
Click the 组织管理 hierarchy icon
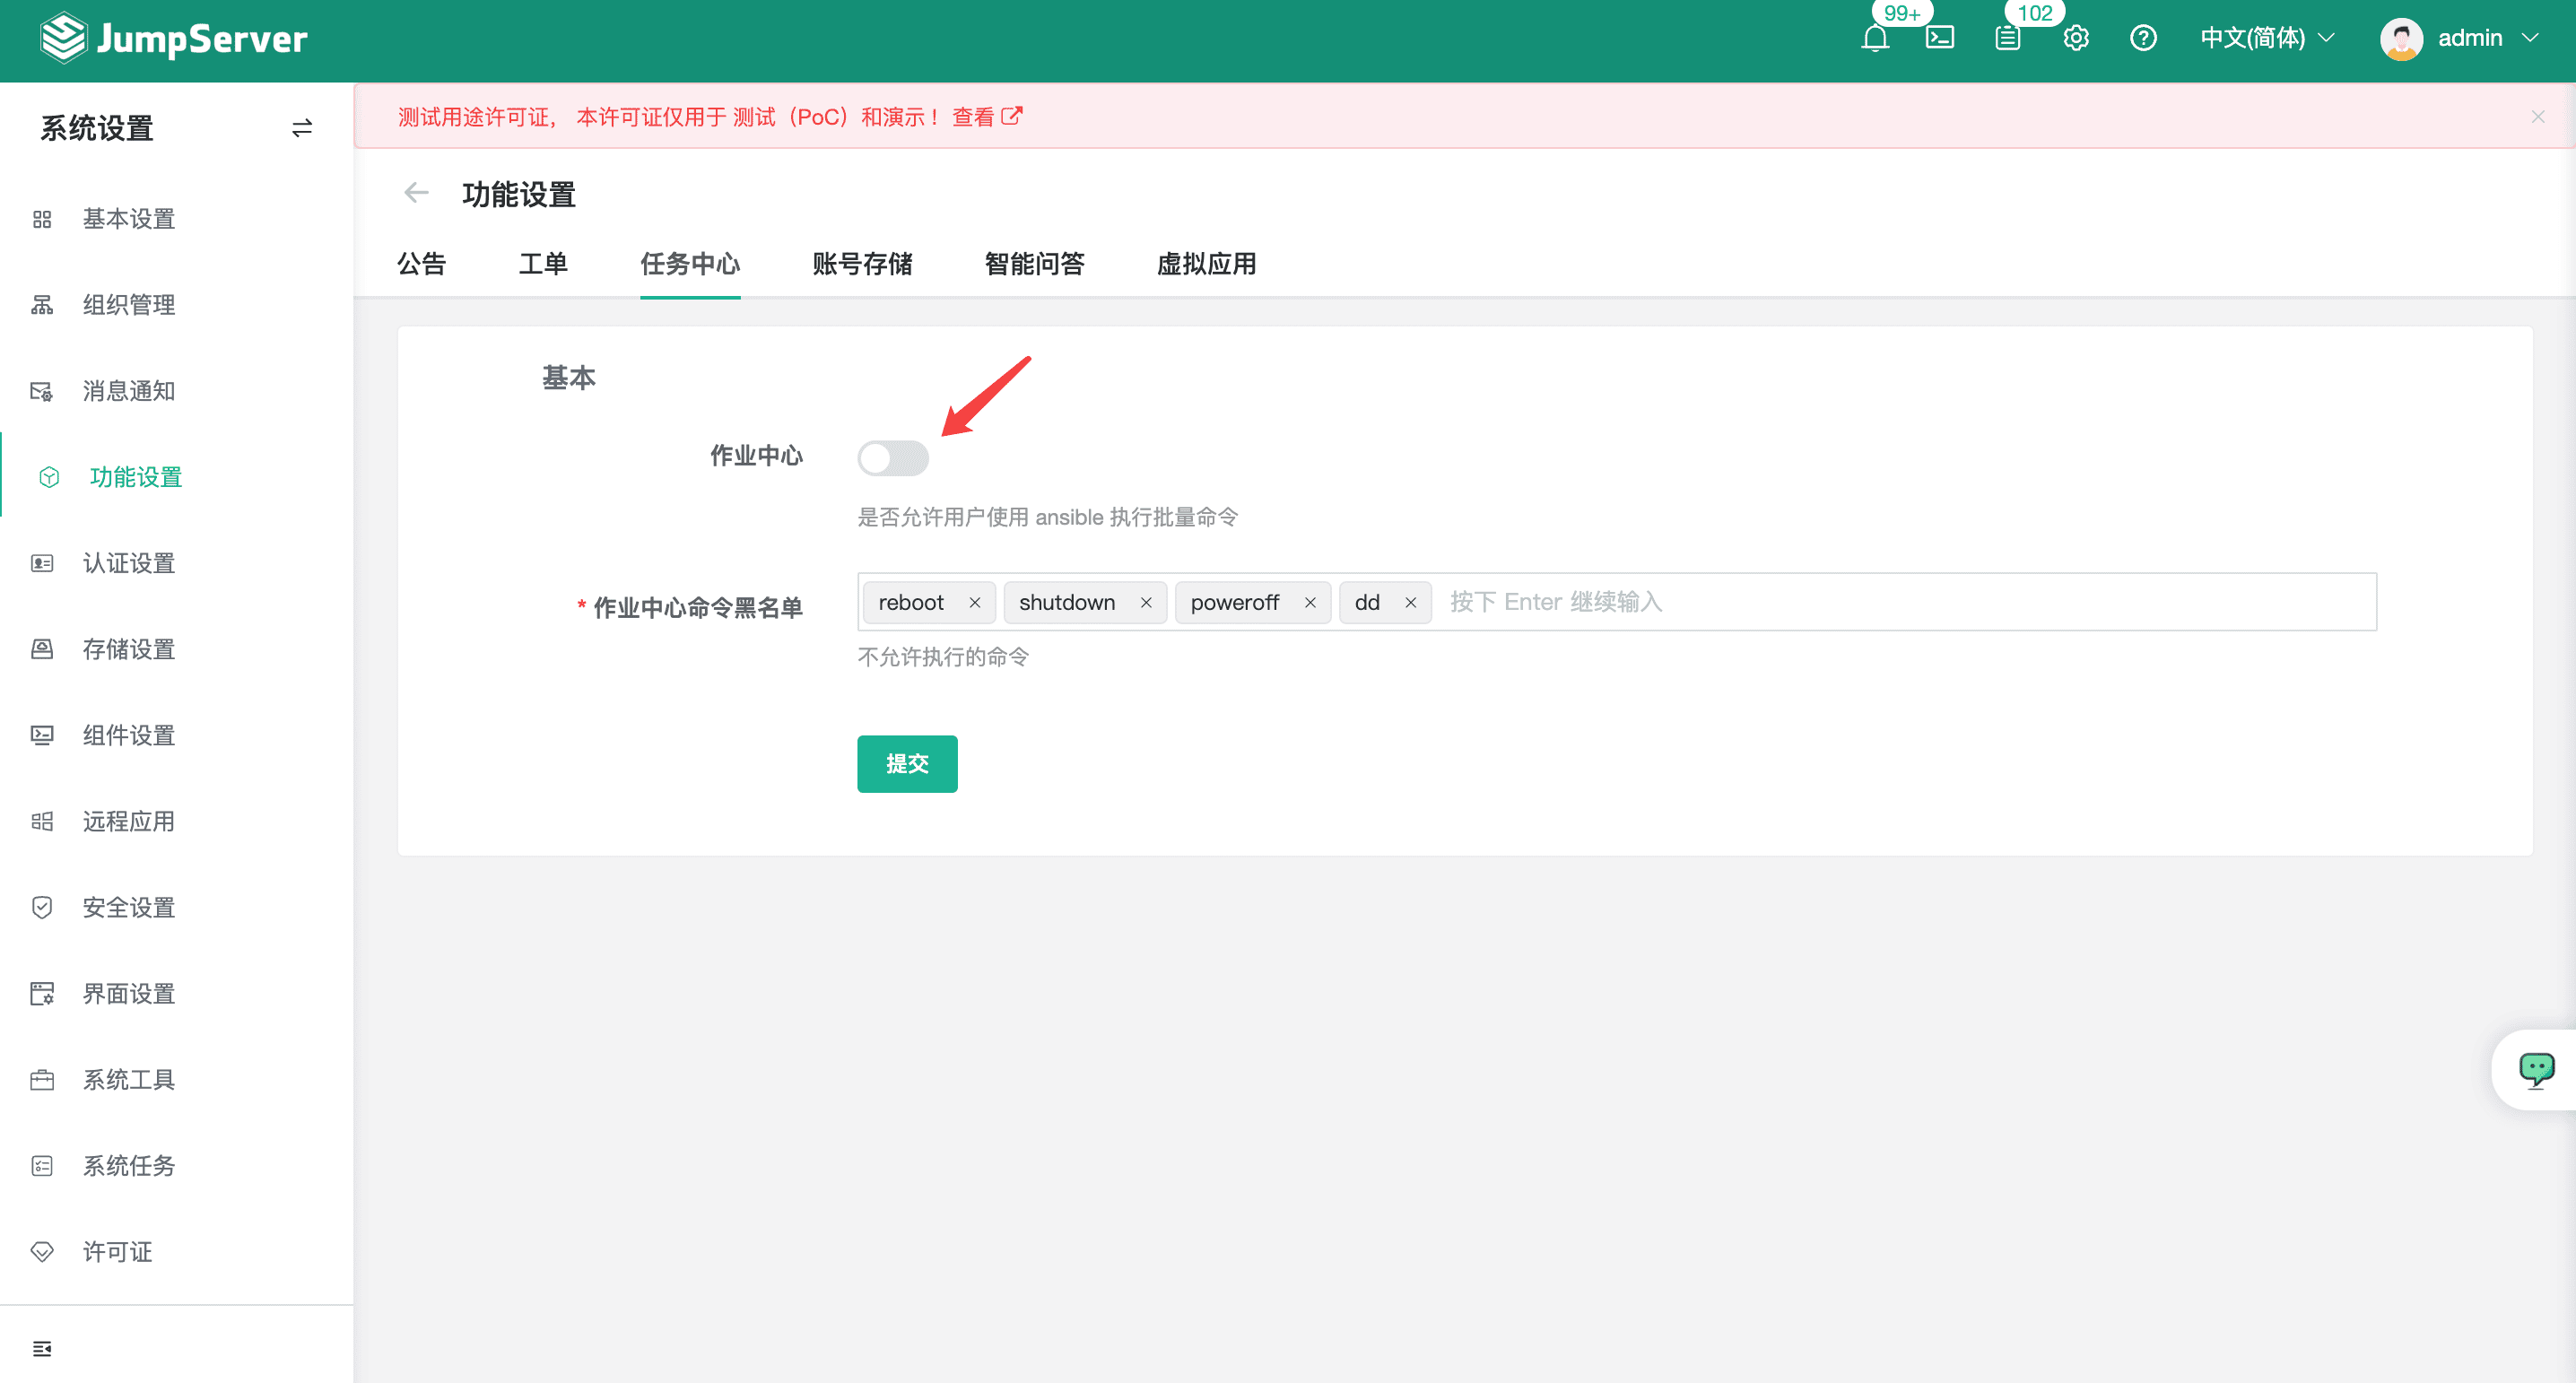[42, 305]
